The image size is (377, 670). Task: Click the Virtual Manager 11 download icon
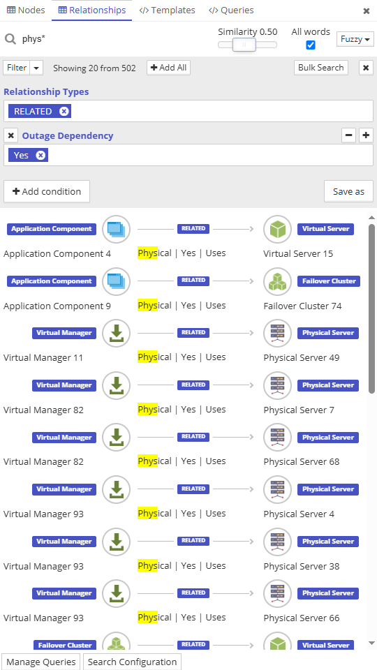(116, 334)
